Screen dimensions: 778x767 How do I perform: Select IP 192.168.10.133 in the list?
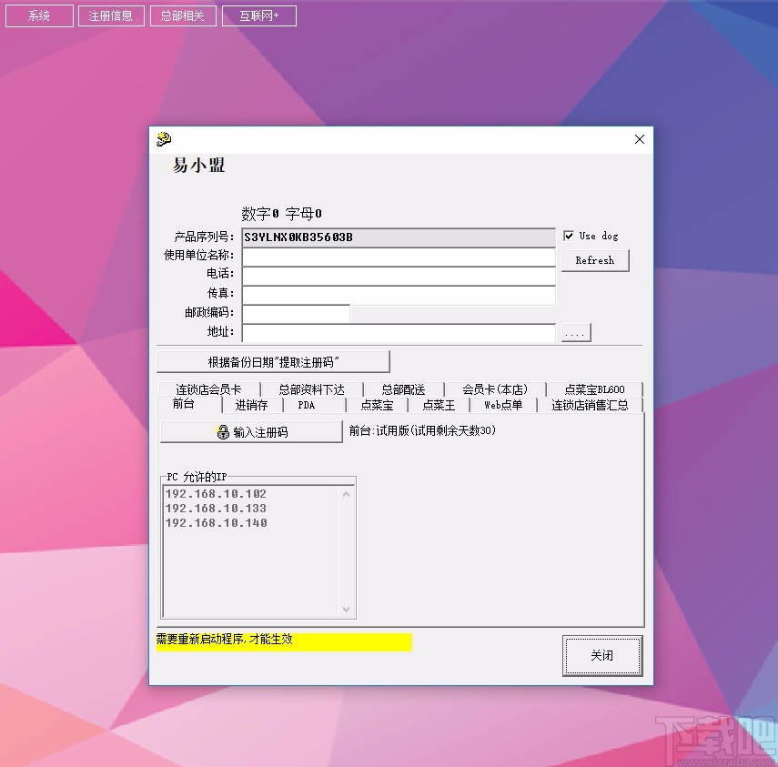216,509
